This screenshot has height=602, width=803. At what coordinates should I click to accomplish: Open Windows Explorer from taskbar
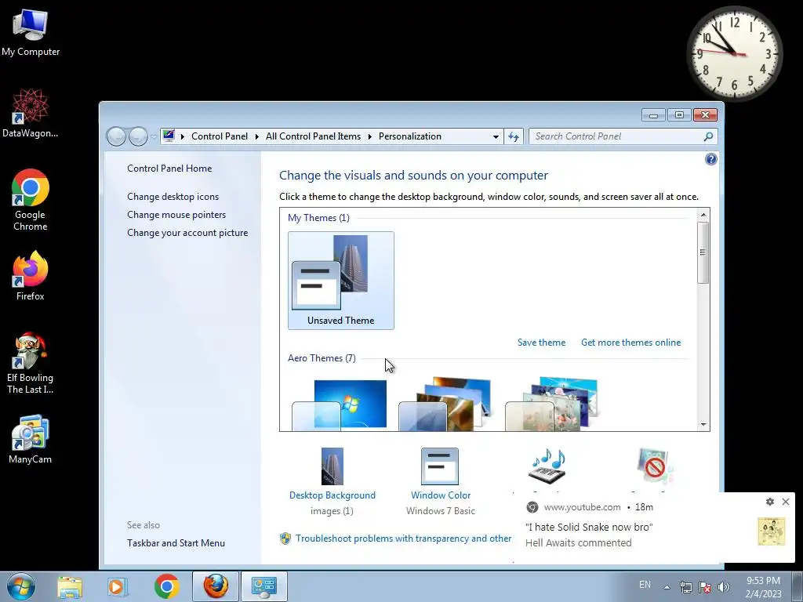click(70, 586)
